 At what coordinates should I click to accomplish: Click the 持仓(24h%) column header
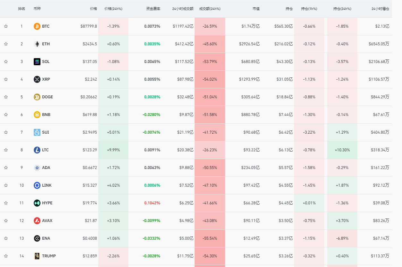[342, 9]
